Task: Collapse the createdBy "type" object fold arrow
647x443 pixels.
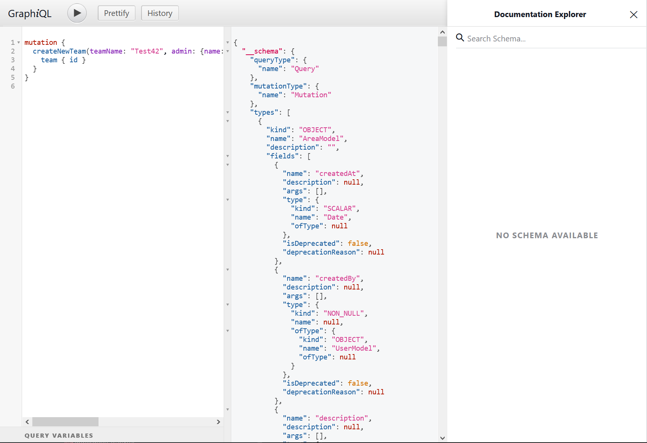Action: click(x=228, y=305)
